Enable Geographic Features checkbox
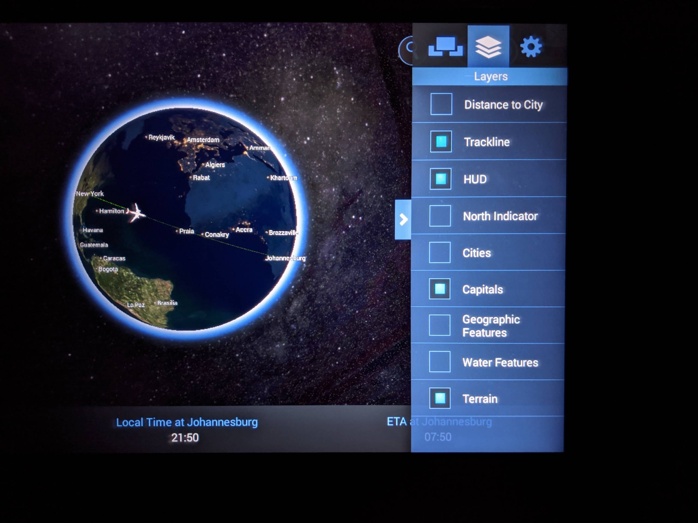This screenshot has width=698, height=523. click(440, 325)
